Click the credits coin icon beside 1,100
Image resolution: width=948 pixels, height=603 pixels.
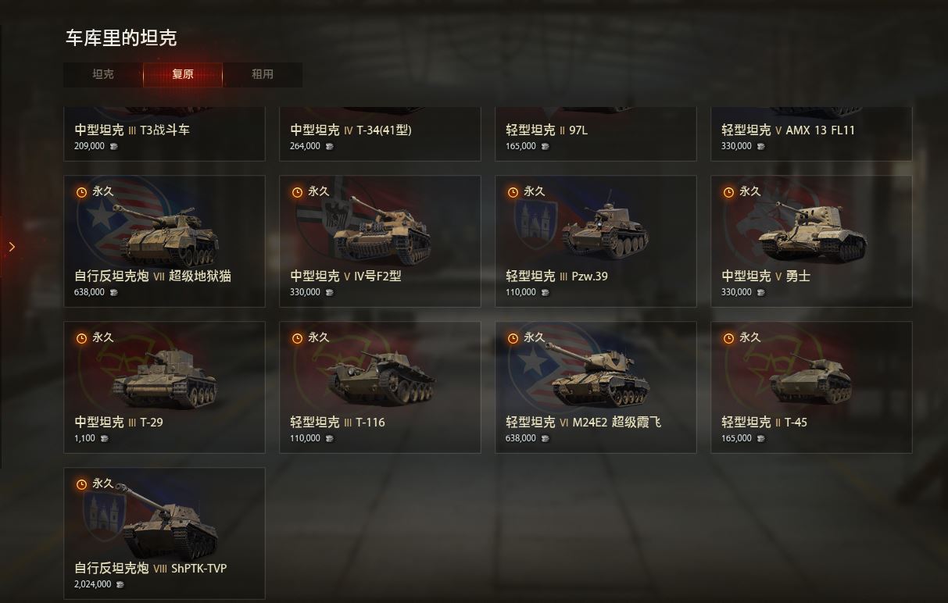tap(104, 438)
